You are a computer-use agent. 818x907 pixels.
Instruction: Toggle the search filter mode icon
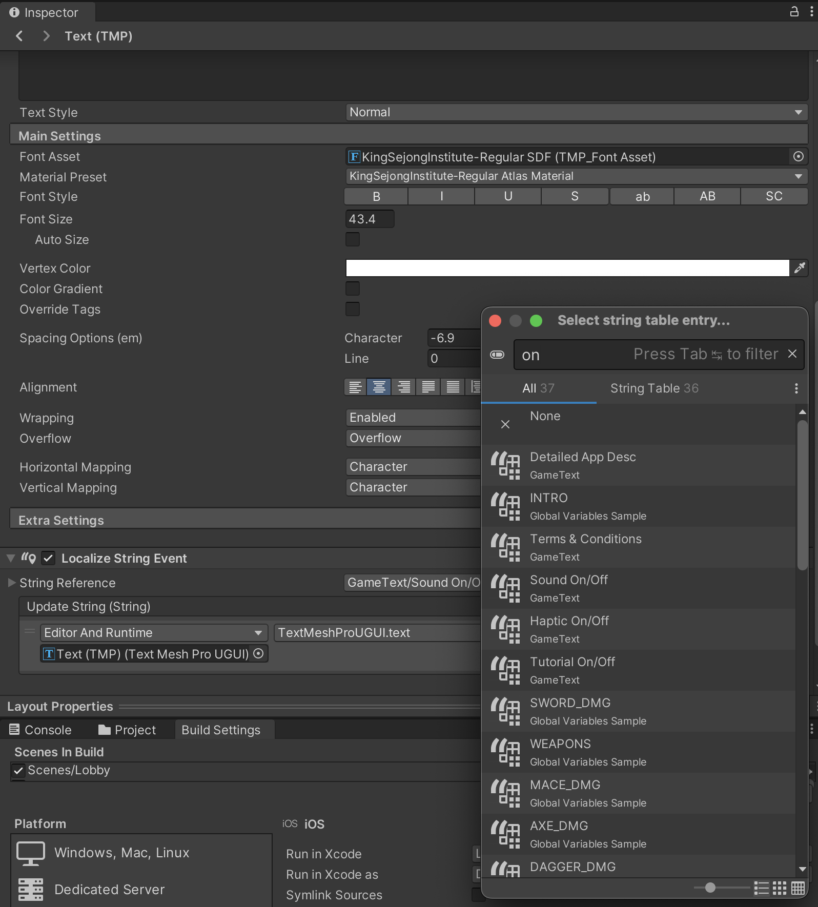[497, 355]
